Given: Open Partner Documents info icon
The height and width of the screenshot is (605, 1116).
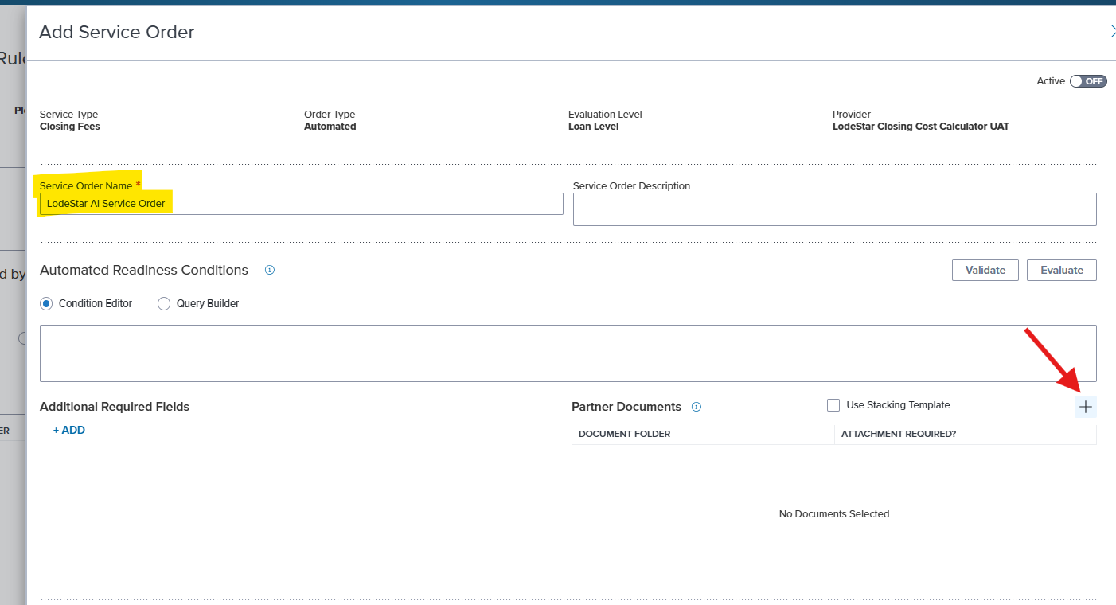Looking at the screenshot, I should tap(697, 407).
